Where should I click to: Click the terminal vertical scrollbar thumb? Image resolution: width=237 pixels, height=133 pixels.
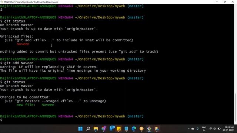tap(236, 108)
